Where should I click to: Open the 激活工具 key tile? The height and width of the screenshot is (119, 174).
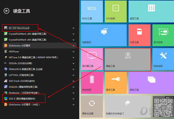[x=115, y=83]
